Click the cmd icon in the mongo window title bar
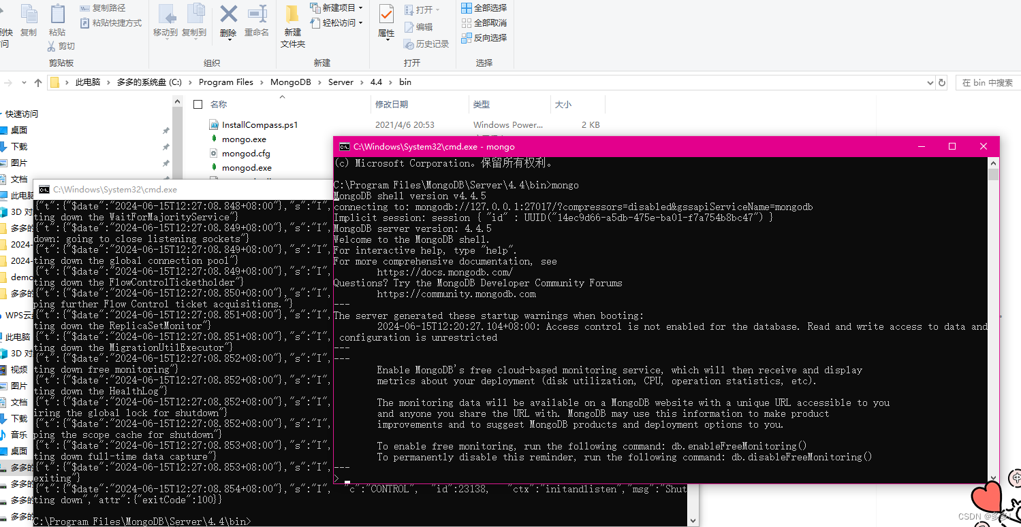 click(x=345, y=146)
